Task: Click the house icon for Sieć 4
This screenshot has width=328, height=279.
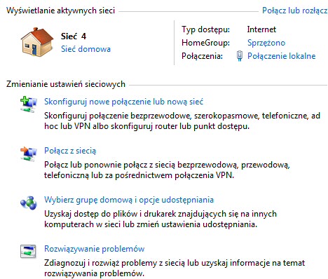Action: [37, 42]
